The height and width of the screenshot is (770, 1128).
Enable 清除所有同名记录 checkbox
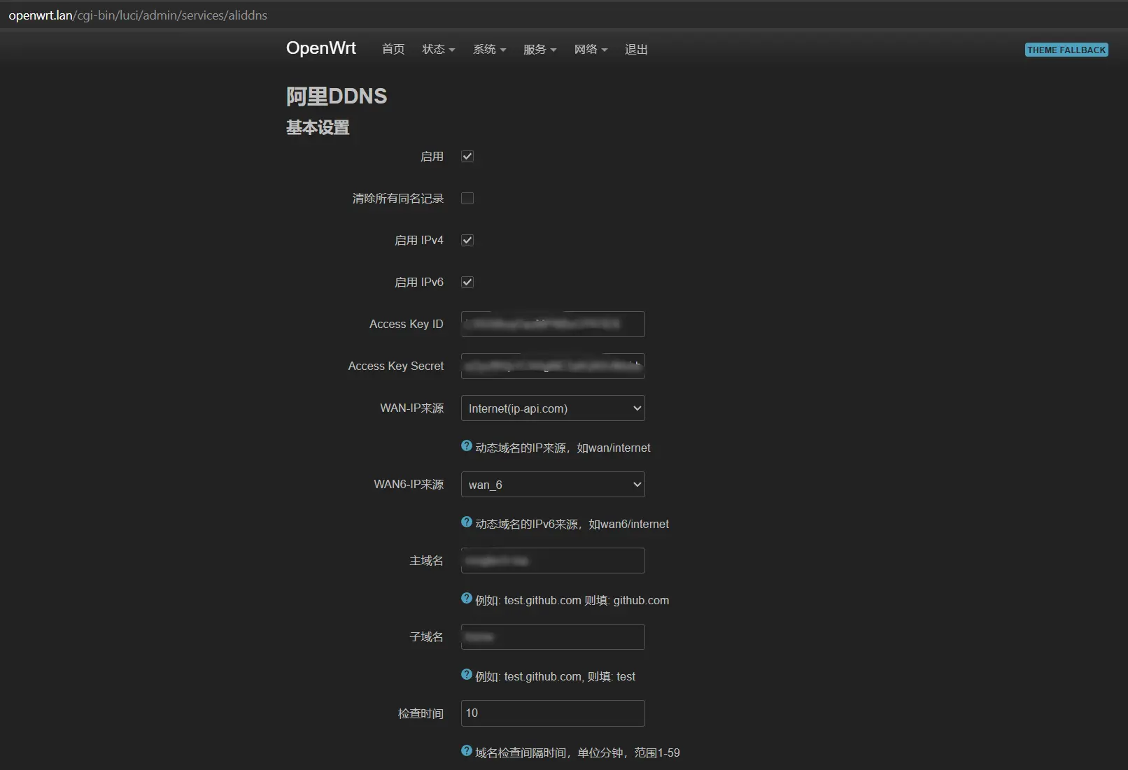(467, 199)
